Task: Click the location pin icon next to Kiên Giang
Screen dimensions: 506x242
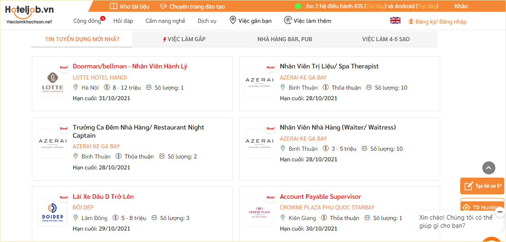Action: click(x=283, y=218)
